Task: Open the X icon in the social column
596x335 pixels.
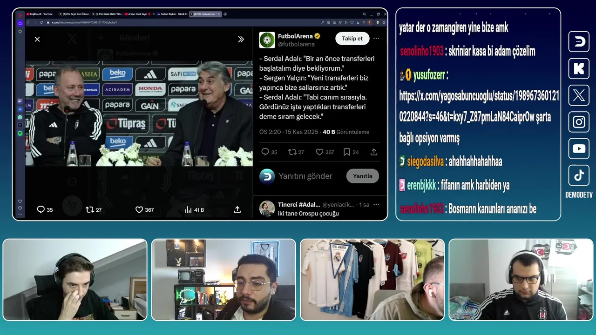Action: point(579,95)
